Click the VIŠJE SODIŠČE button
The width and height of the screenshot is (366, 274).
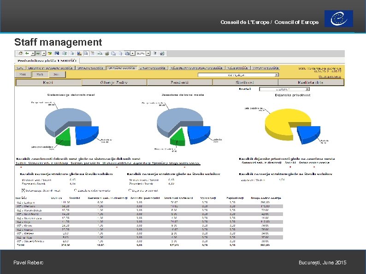point(237,68)
